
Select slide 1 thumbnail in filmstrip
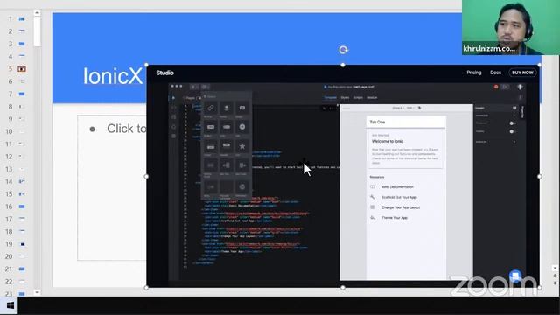point(22,18)
